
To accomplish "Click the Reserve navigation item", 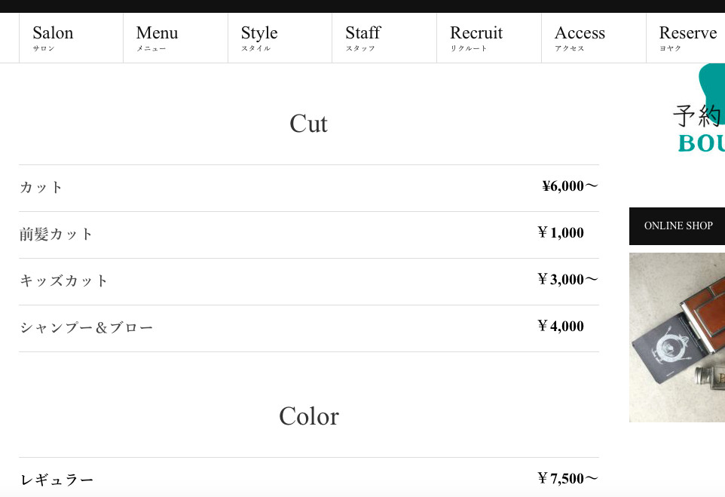I will tap(687, 38).
